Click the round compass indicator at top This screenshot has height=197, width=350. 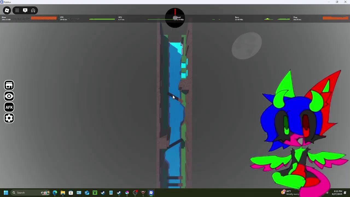click(x=175, y=18)
